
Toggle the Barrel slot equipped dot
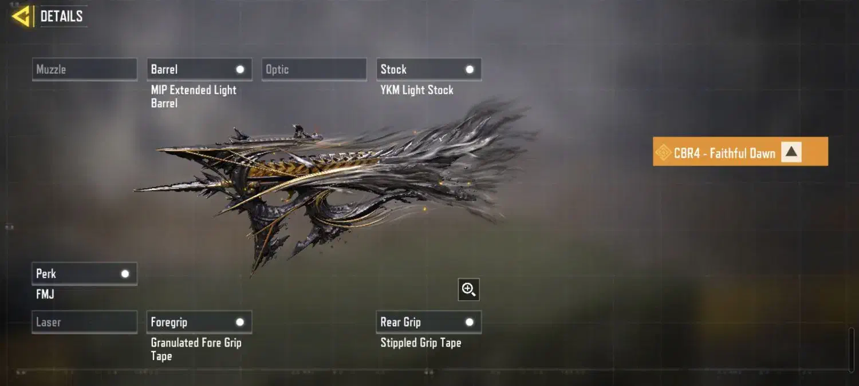click(x=240, y=69)
